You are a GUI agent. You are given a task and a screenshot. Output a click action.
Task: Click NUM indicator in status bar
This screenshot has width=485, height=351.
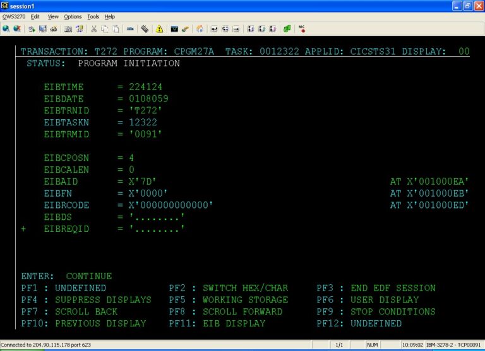373,345
